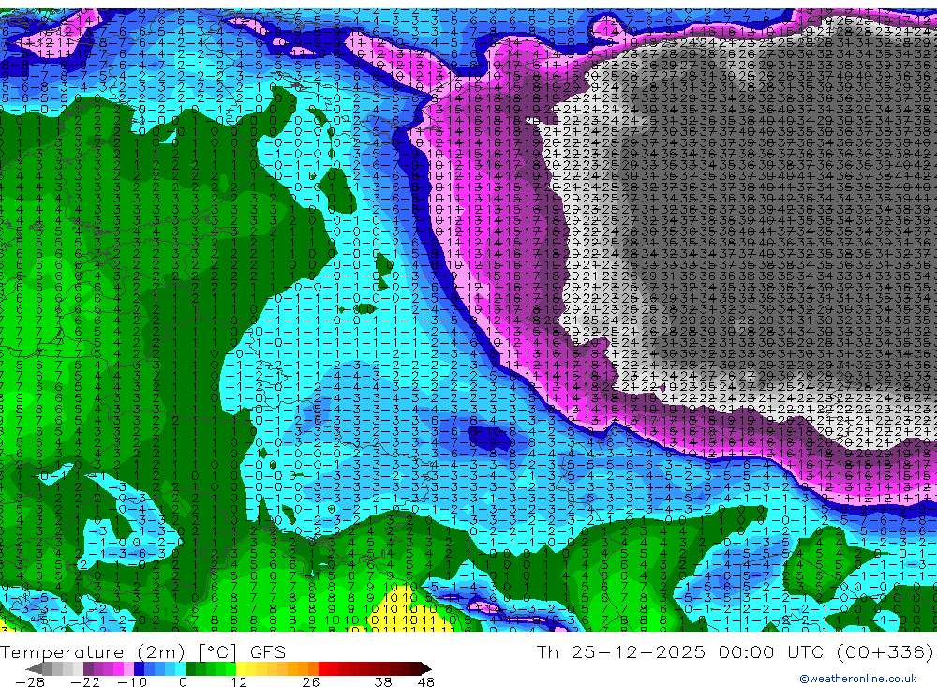Select the yellow legend swatch above 12
Viewport: 937px width, 687px height.
242,669
